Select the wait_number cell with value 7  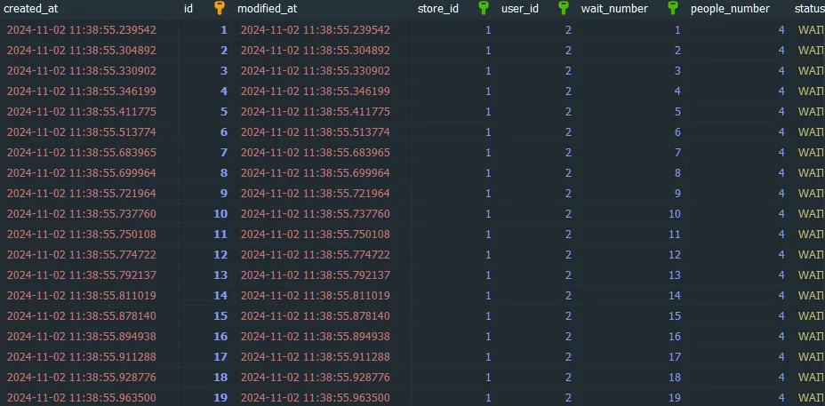coord(677,153)
